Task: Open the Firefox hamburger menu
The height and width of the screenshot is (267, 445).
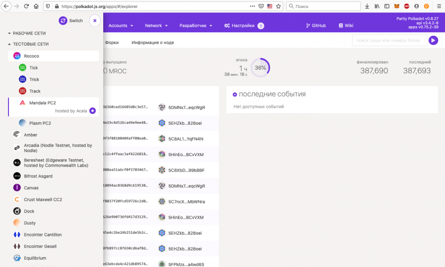Action: [x=439, y=6]
